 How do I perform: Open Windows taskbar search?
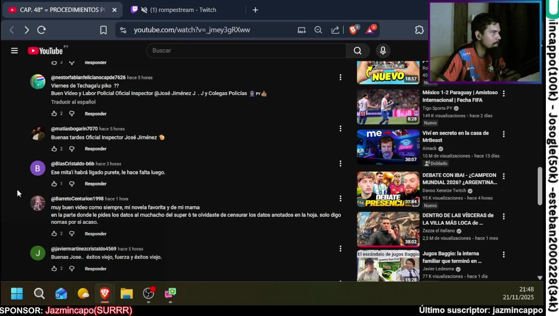(39, 293)
